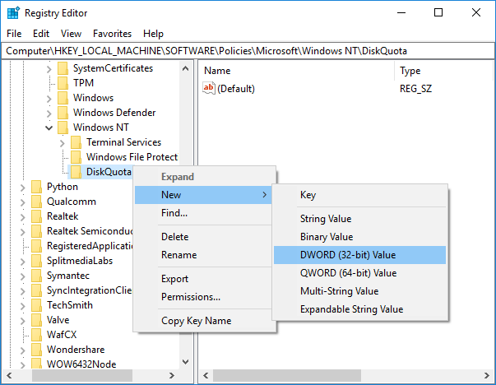Click the Terminal Services folder icon

(76, 142)
